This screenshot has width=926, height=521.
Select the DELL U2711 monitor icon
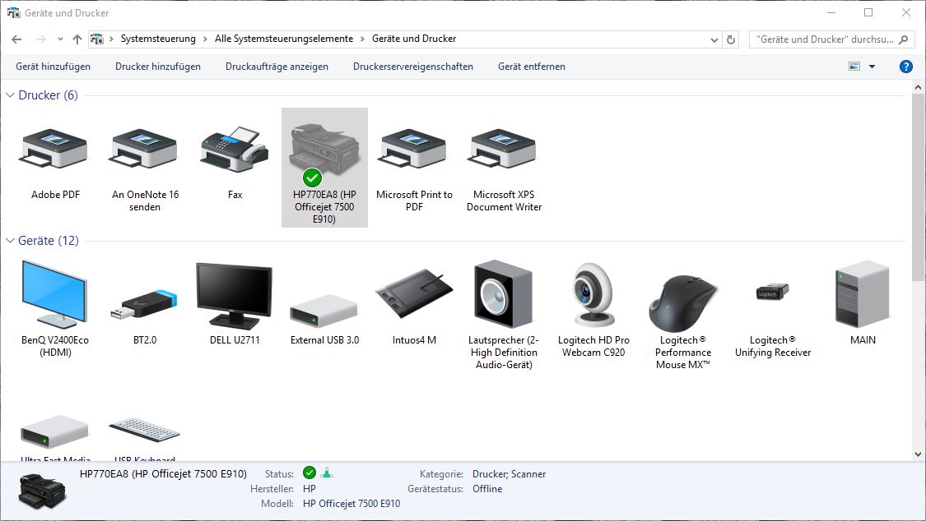[235, 296]
